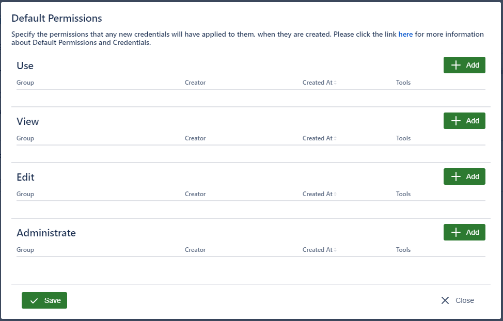Click the Tools column header under Use
This screenshot has width=503, height=321.
pos(403,83)
